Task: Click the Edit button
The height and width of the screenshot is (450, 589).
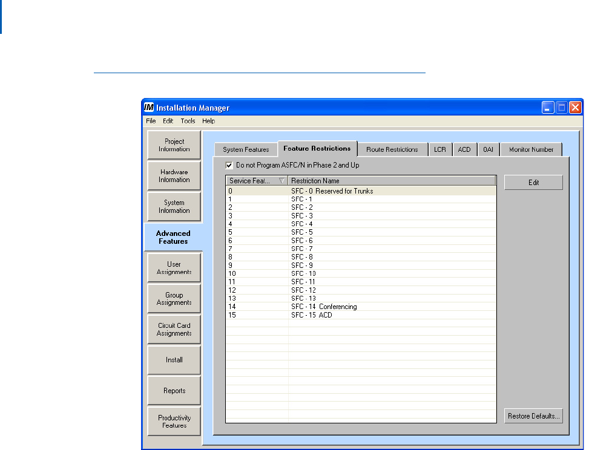Action: [x=533, y=183]
